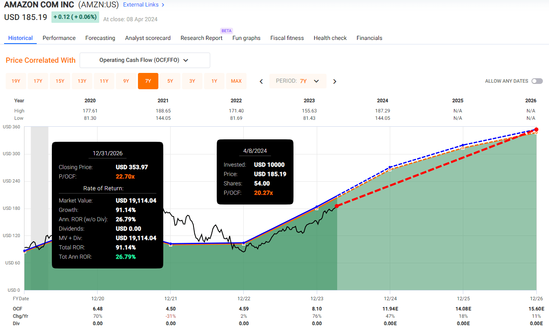Viewport: 549px width, 330px height.
Task: Open the Financials tab
Action: pyautogui.click(x=369, y=38)
